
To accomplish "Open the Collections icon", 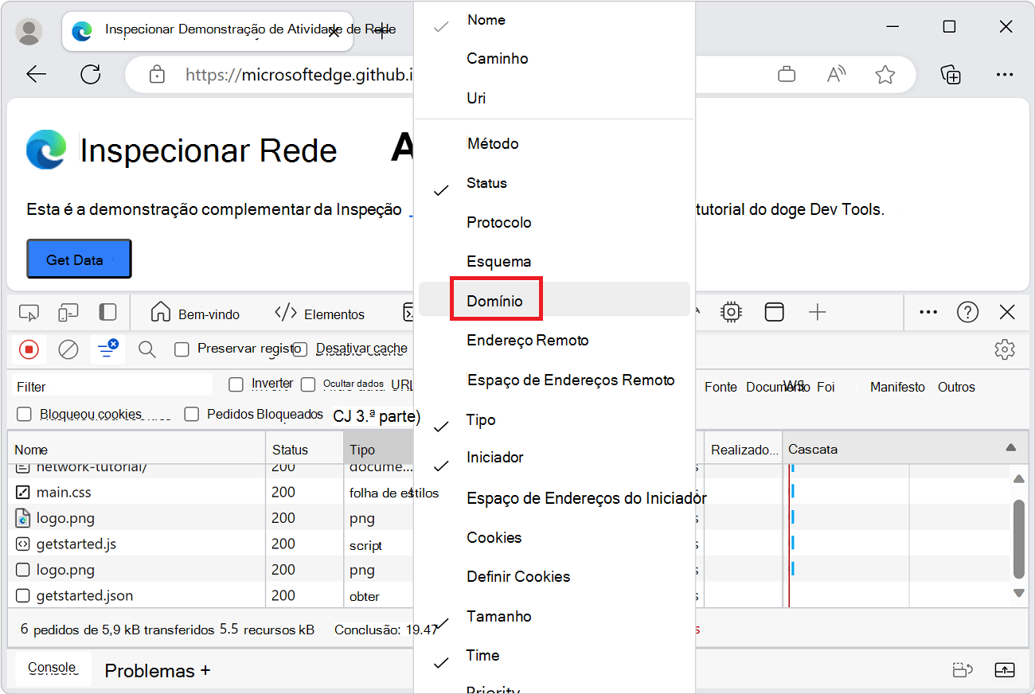I will click(951, 75).
